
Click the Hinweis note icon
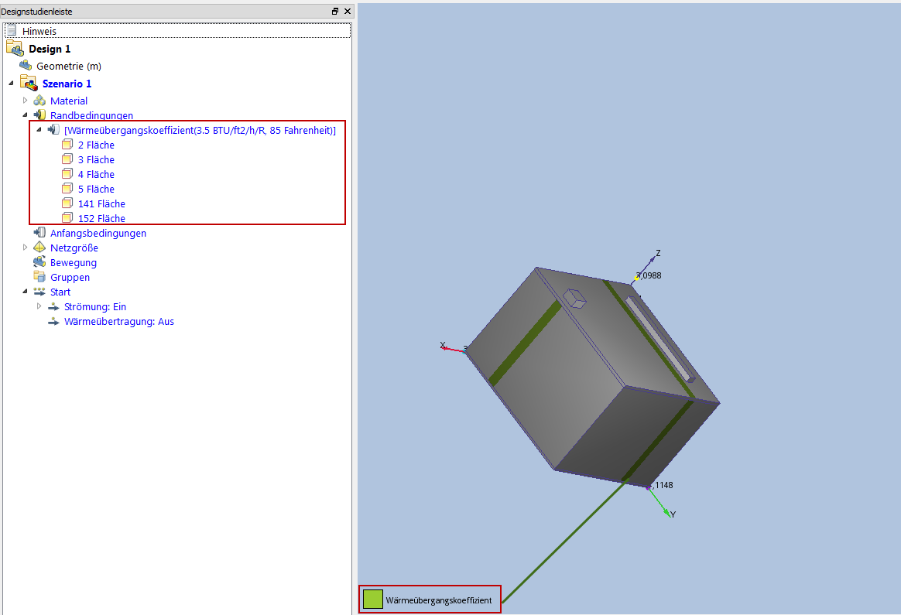[12, 30]
